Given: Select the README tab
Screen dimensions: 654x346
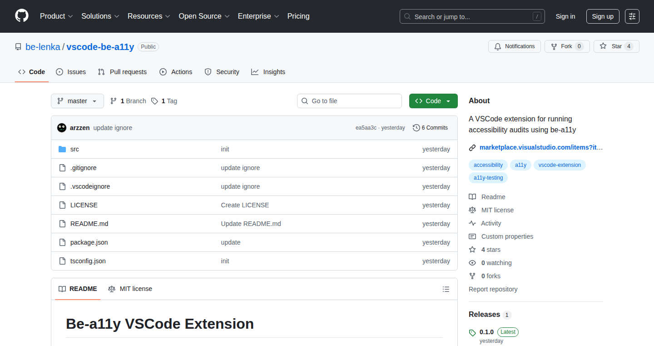Looking at the screenshot, I should coord(78,289).
